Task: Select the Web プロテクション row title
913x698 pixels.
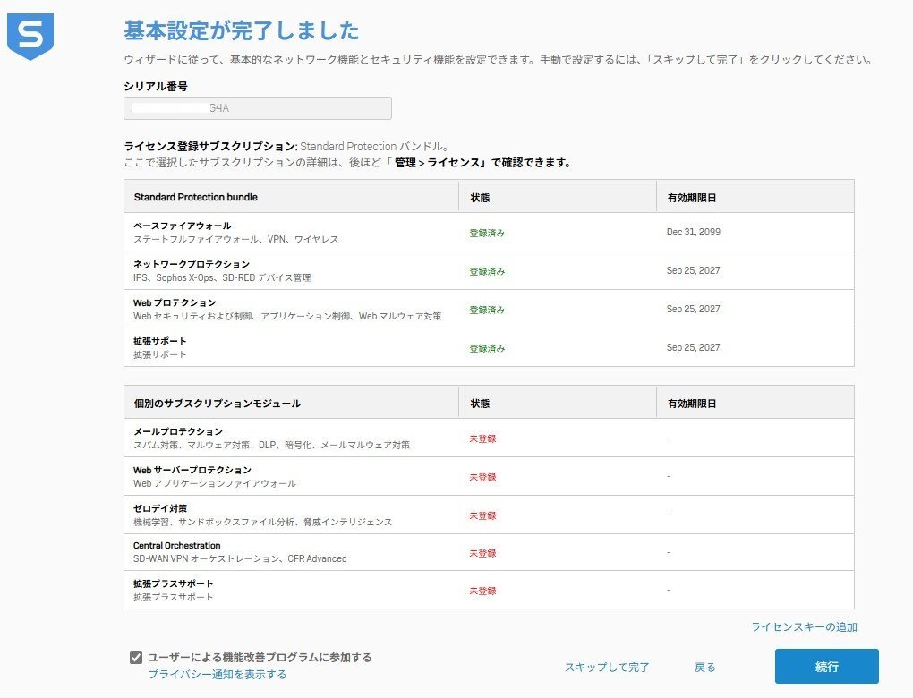Action: coord(175,302)
